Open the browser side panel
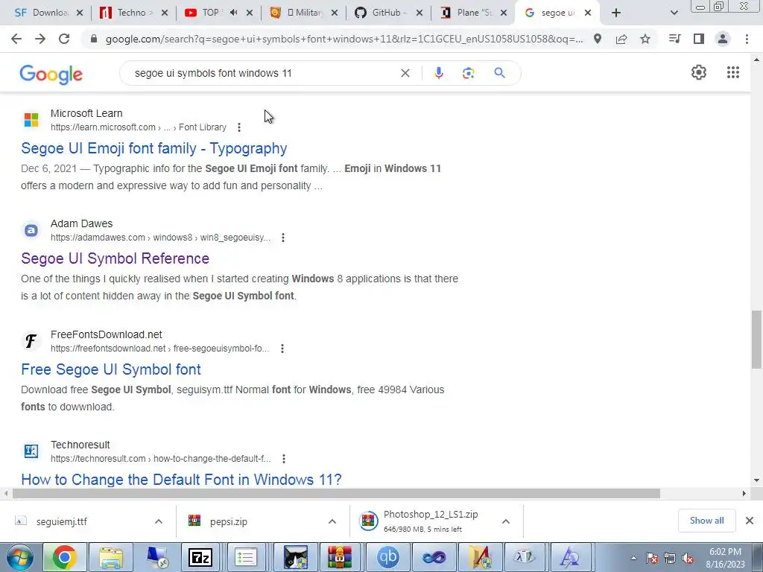 coord(699,39)
